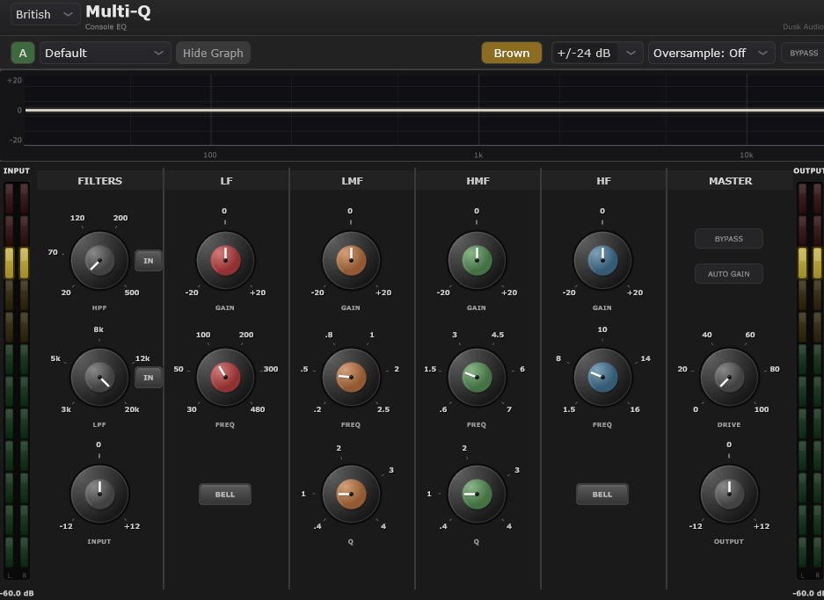The width and height of the screenshot is (824, 600).
Task: Click the LPF filter knob
Action: [x=99, y=378]
